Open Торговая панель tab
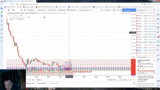This screenshot has height=90, width=160. click(x=54, y=83)
